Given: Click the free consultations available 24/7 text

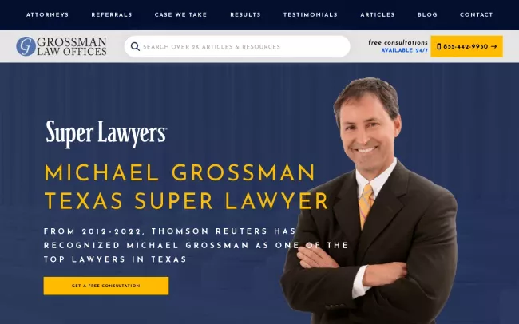Looking at the screenshot, I should click(398, 46).
